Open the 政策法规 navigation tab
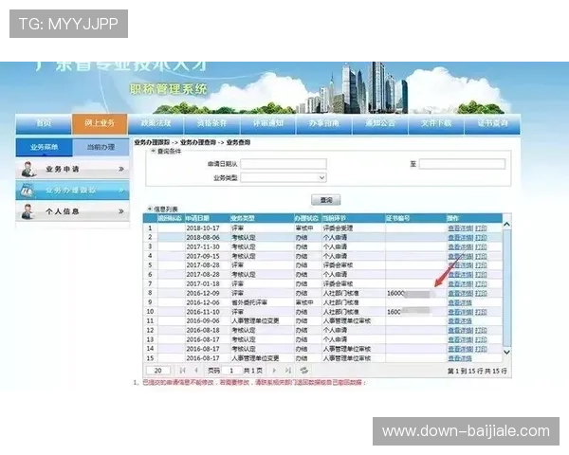 [x=156, y=123]
